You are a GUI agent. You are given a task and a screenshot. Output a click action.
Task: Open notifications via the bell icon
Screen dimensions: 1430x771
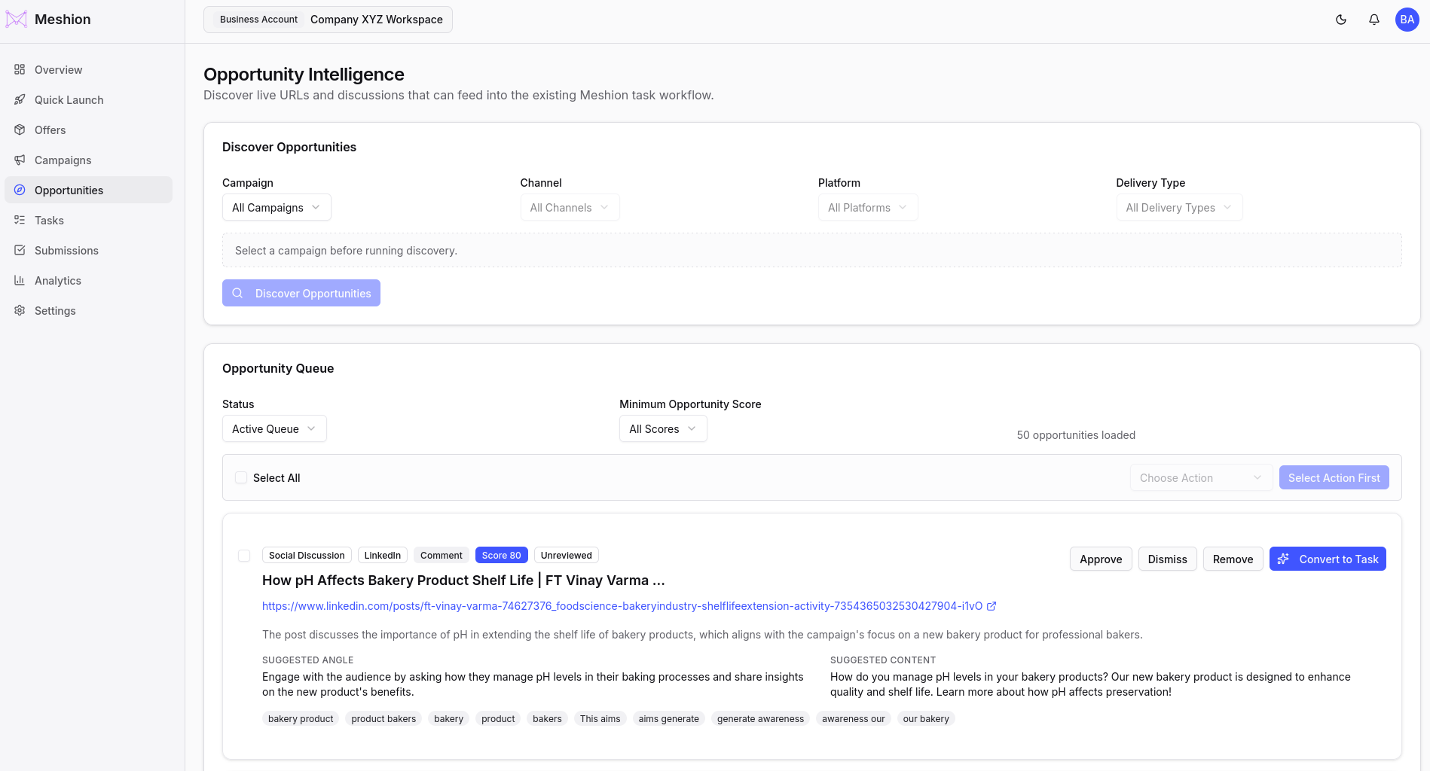[x=1374, y=20]
